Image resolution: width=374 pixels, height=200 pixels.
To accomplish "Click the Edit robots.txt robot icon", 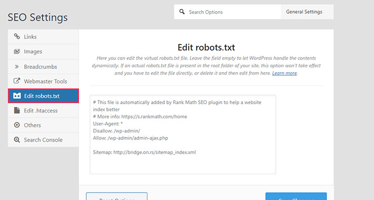I will (17, 96).
